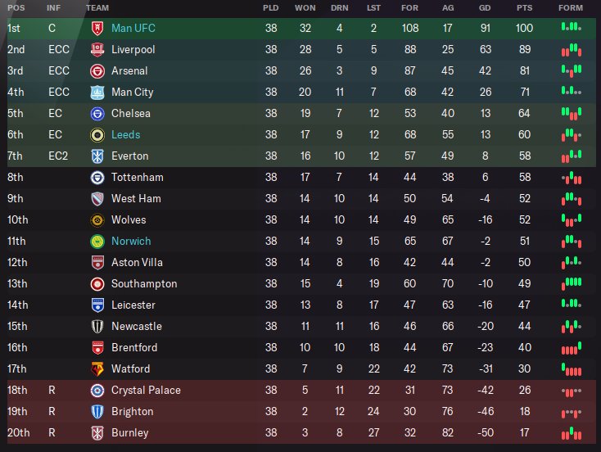Click the FORM column header

(571, 7)
